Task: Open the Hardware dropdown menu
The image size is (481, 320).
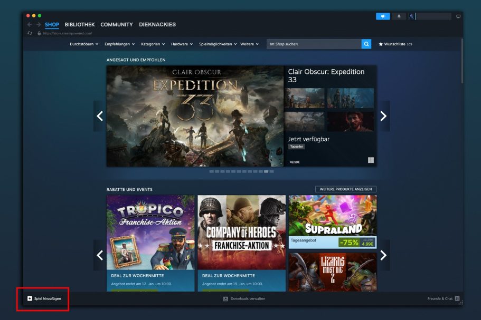Action: tap(182, 44)
